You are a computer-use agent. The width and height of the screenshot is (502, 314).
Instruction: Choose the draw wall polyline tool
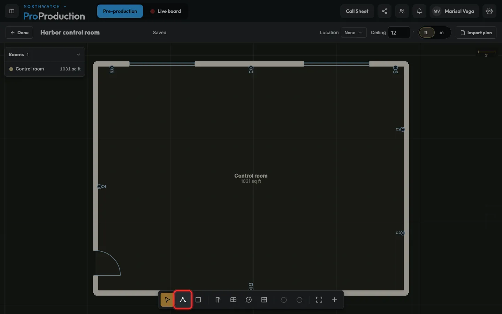click(x=183, y=300)
